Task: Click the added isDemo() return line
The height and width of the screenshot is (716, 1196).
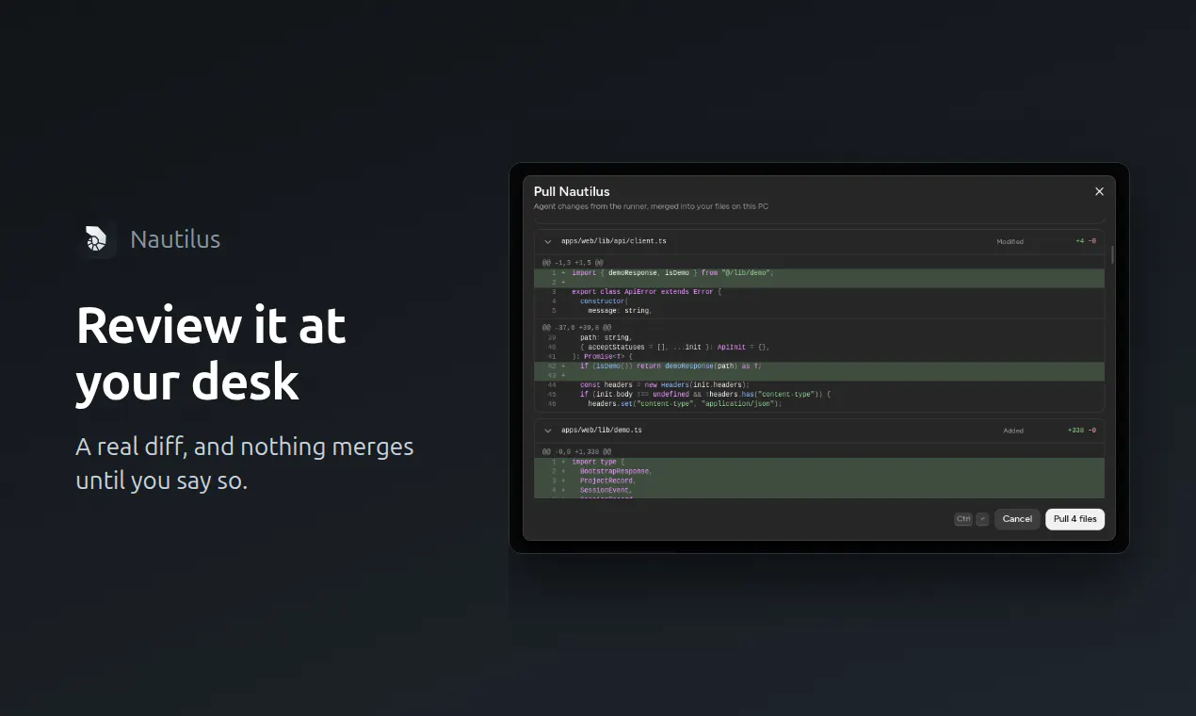Action: click(819, 366)
